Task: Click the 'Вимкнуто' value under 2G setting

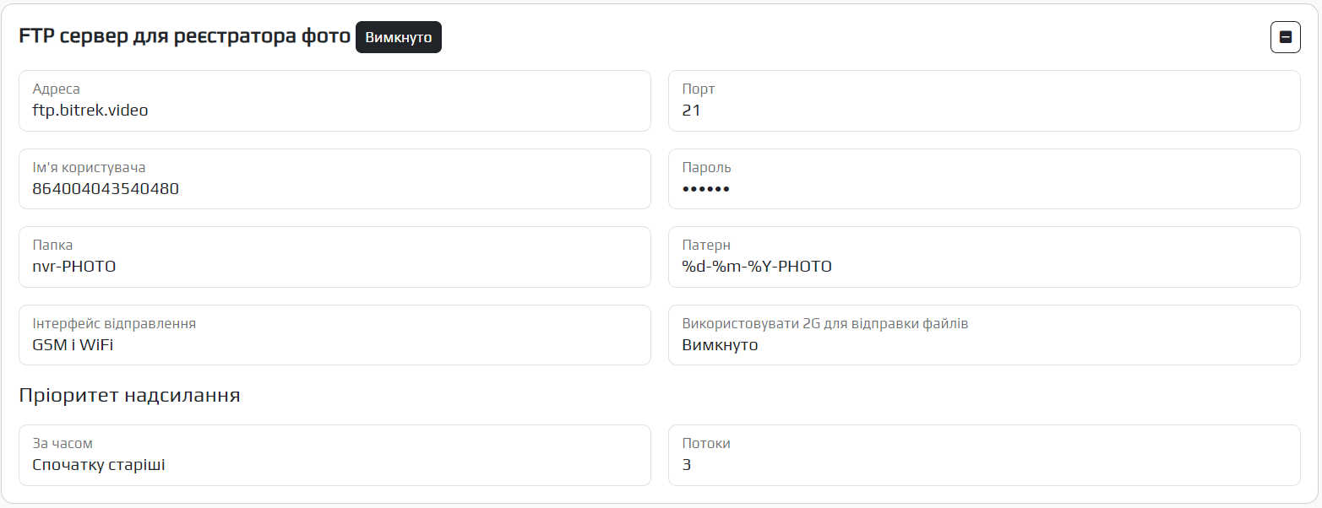Action: pos(720,345)
